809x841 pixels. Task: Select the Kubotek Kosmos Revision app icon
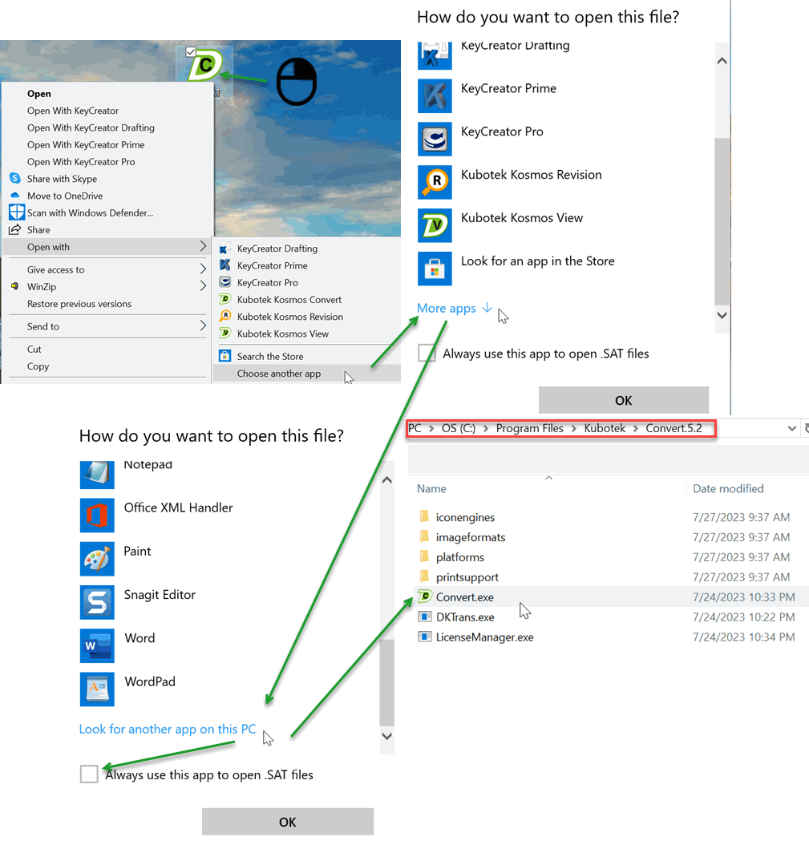[x=435, y=182]
